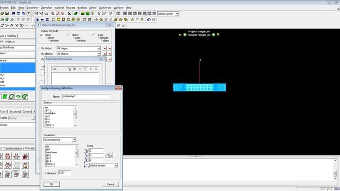340x191 pixels.
Task: Click the red down arrow beside By stages
Action: tap(110, 48)
